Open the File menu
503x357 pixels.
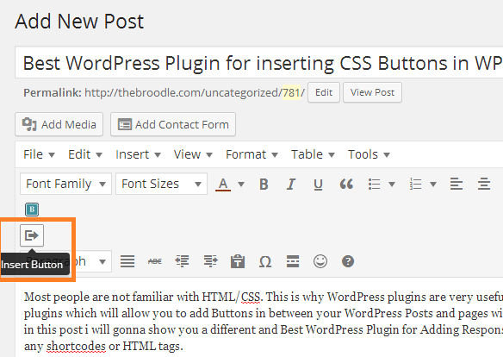(39, 154)
